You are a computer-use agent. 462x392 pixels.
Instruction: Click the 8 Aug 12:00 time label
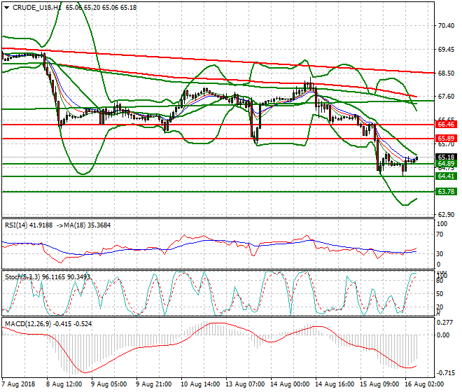click(64, 384)
